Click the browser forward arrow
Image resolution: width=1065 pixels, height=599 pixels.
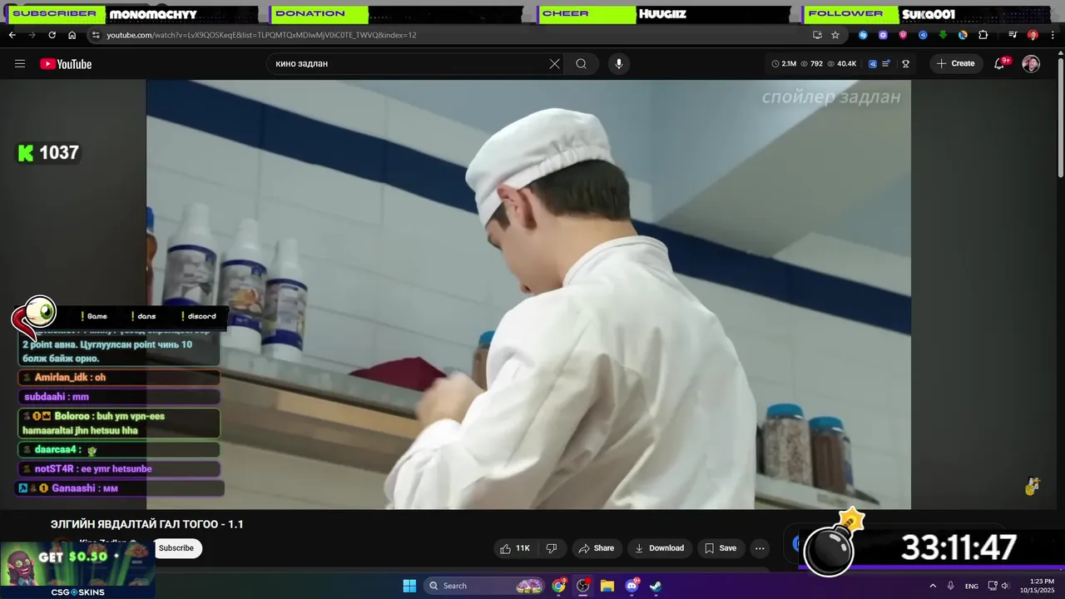[32, 35]
